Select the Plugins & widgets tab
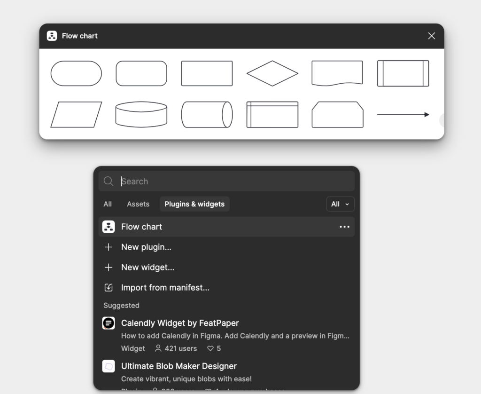The image size is (481, 394). pyautogui.click(x=194, y=204)
